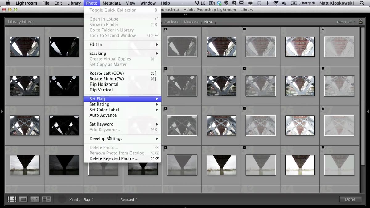Click the battery Charged indicator
This screenshot has width=370, height=208.
303,3
